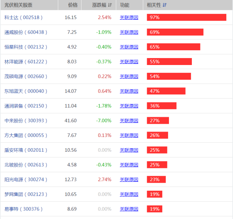Screen dimensions: 233x219
Task: Open 关联原因 link for 盾安环境
Action: [129, 150]
